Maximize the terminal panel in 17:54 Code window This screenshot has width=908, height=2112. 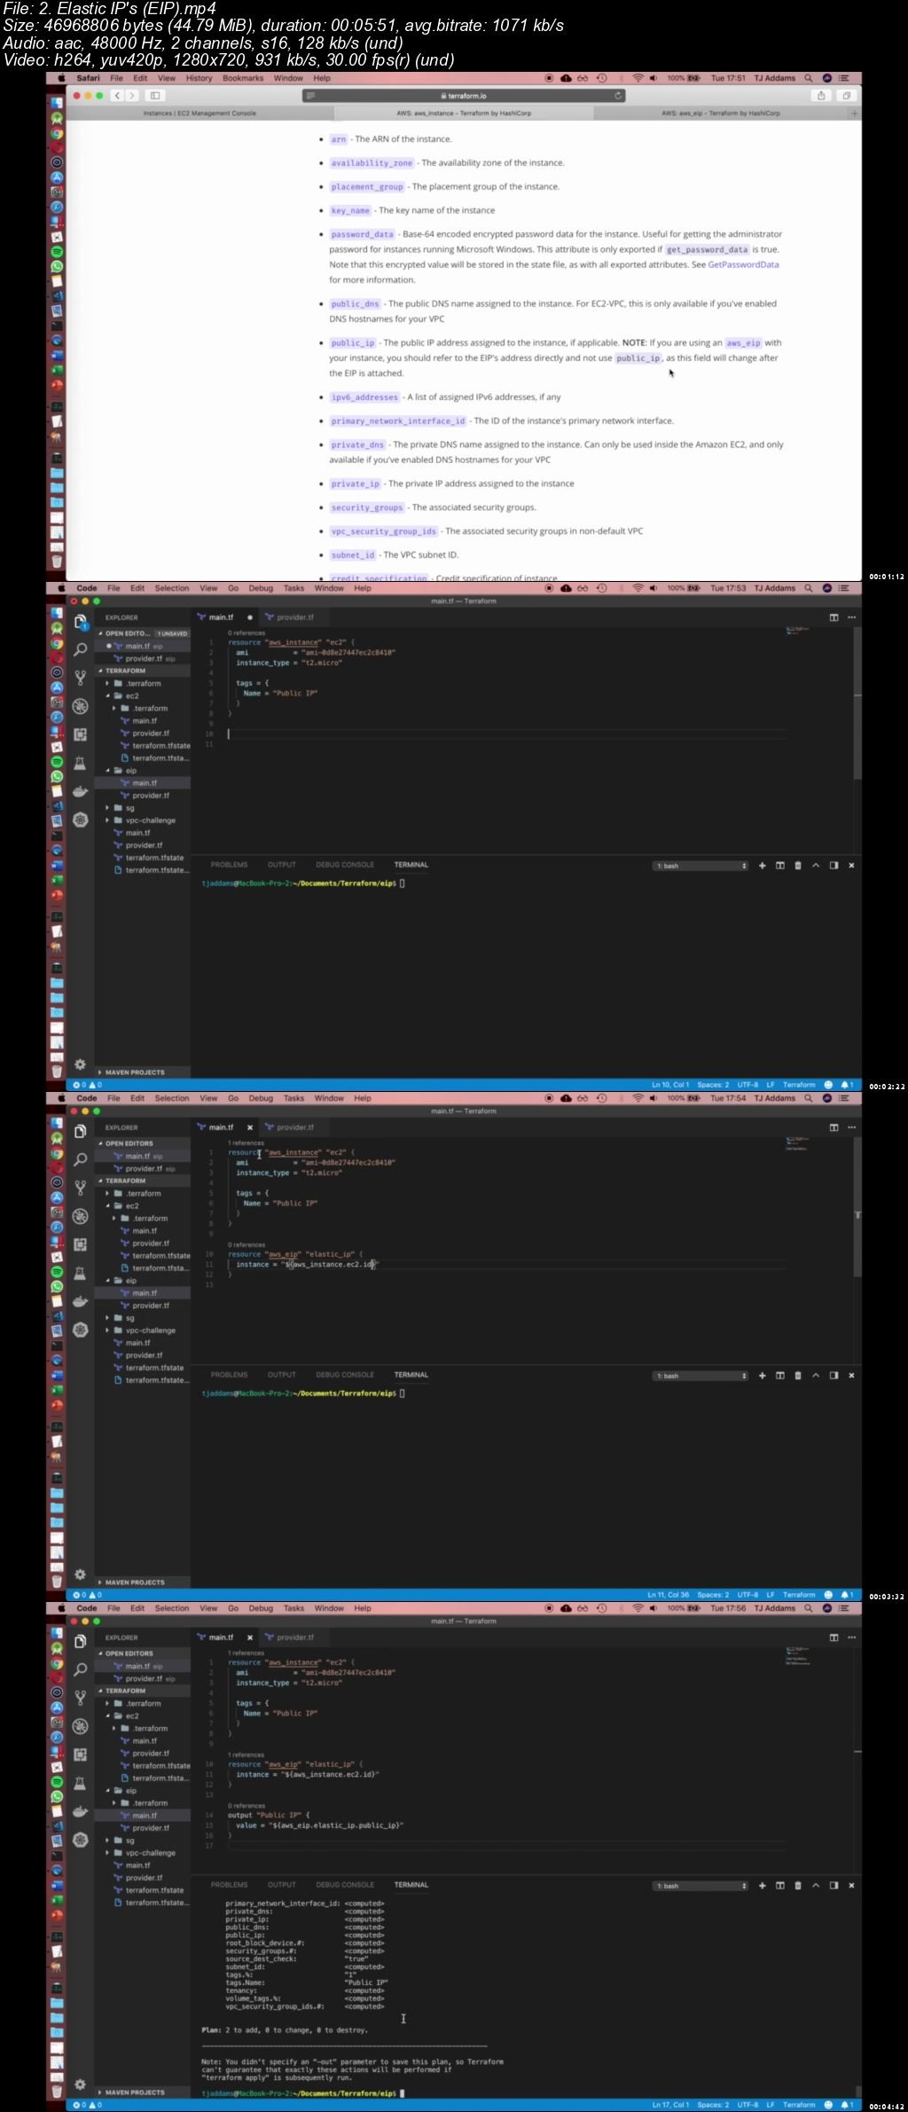(x=816, y=1376)
